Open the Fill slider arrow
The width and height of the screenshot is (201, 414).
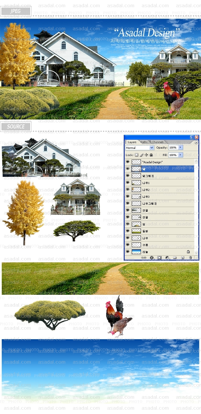tap(181, 155)
